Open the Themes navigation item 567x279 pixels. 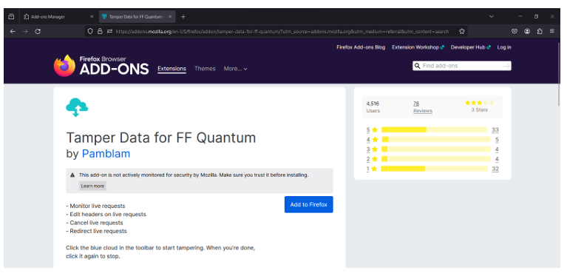tap(205, 69)
